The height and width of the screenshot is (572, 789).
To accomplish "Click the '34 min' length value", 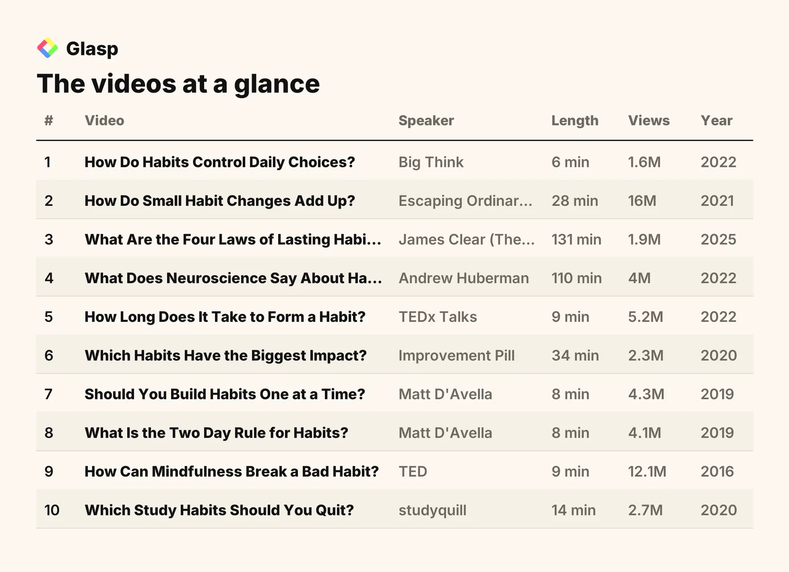I will pos(575,355).
